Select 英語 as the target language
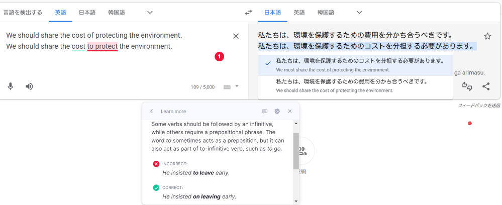 pyautogui.click(x=299, y=13)
